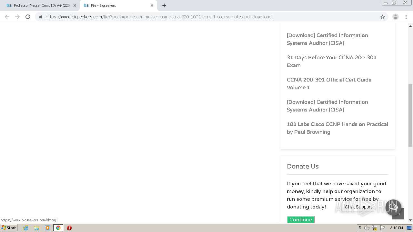Viewport: 413px width, 232px height.
Task: Open Windows Explorer folder icon in taskbar
Action: coord(36,228)
